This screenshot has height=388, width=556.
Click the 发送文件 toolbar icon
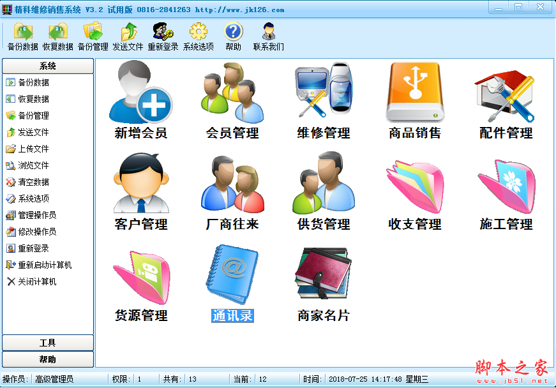click(128, 36)
